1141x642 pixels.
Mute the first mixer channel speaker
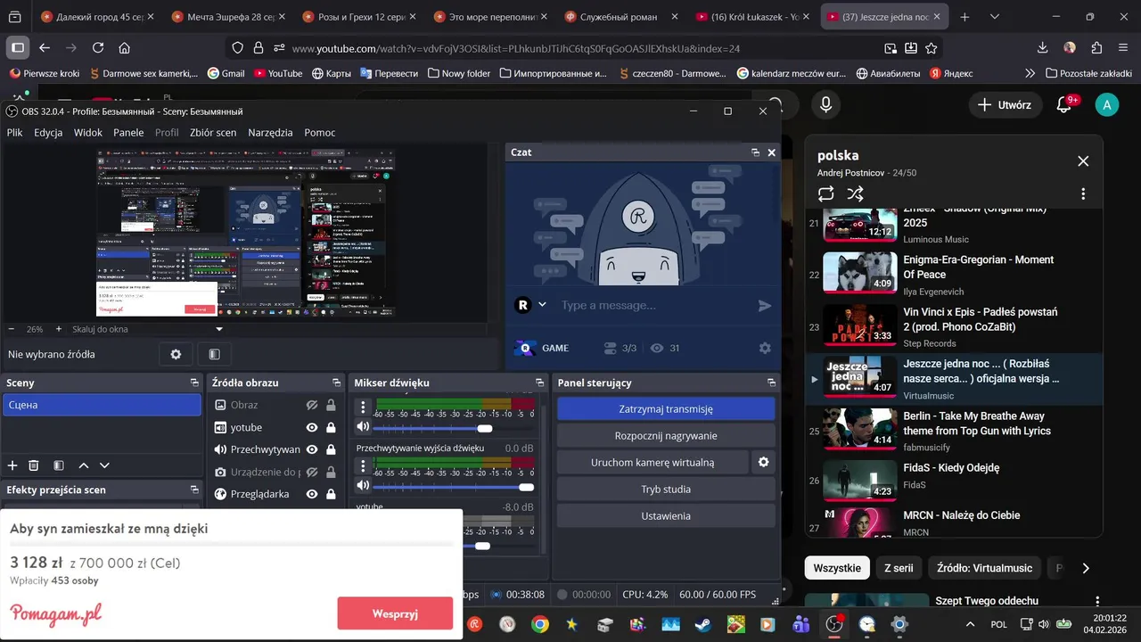tap(363, 427)
